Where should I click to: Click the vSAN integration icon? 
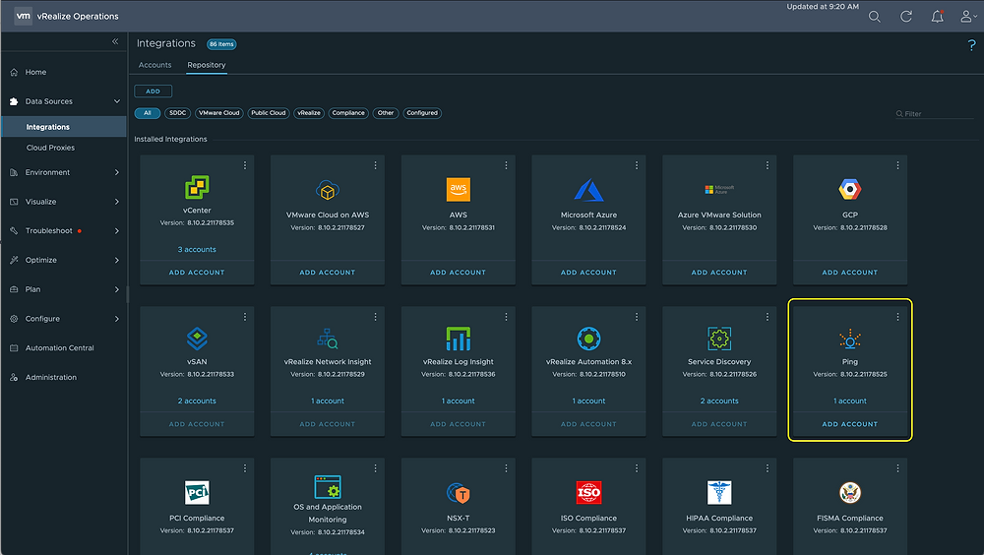[197, 339]
